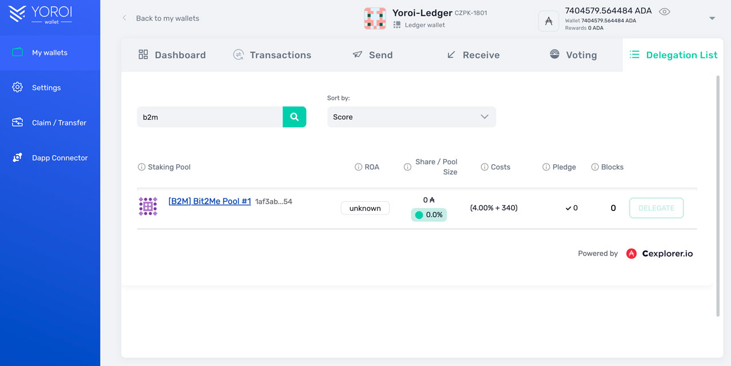
Task: Open the Cexplorer.io link
Action: [x=668, y=254]
